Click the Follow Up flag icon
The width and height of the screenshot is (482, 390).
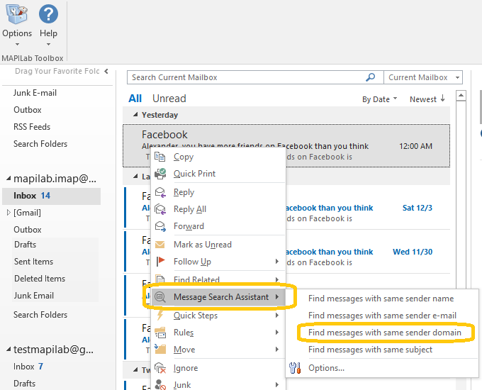(160, 262)
